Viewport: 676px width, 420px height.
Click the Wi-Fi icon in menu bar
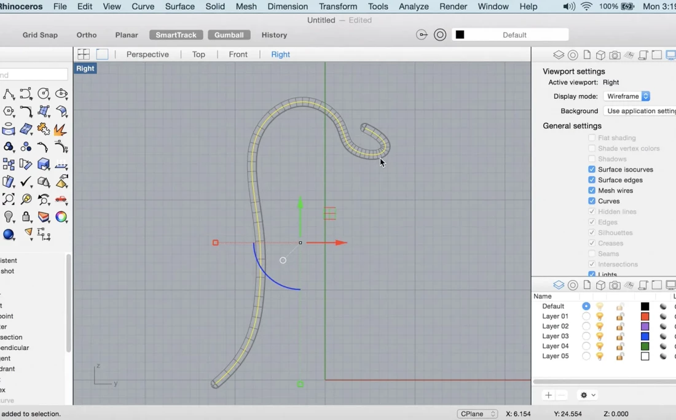[x=586, y=7]
